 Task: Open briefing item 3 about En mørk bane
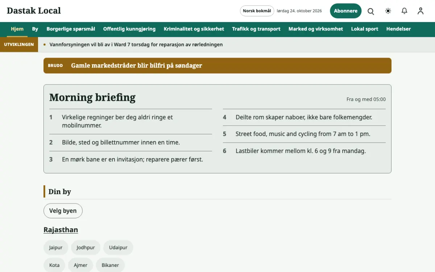[130, 159]
